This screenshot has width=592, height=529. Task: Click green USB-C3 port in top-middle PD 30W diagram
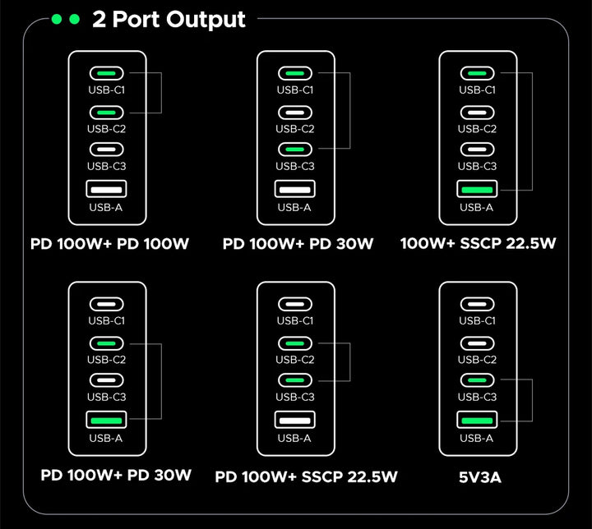pos(295,149)
